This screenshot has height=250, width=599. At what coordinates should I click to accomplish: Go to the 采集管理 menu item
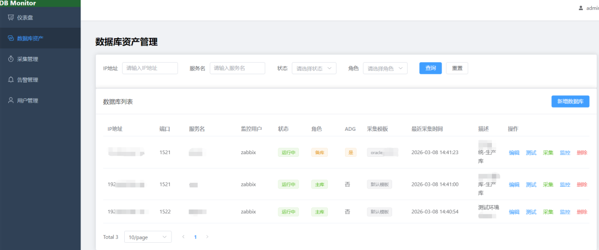tap(40, 59)
